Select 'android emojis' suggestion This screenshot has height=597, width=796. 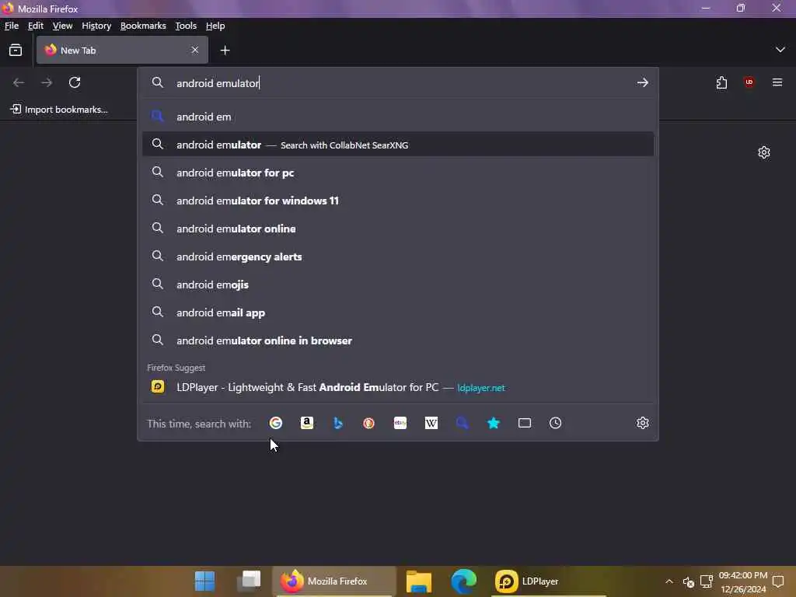click(398, 285)
